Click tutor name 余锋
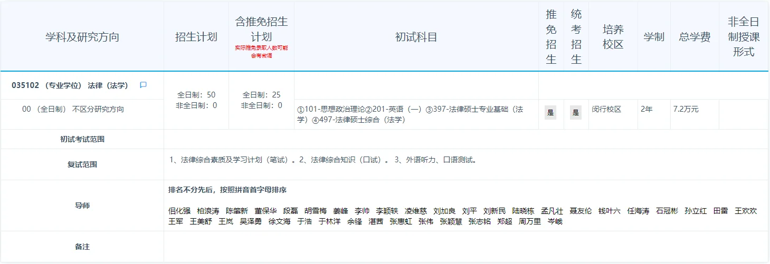The height and width of the screenshot is (264, 770). (x=355, y=221)
